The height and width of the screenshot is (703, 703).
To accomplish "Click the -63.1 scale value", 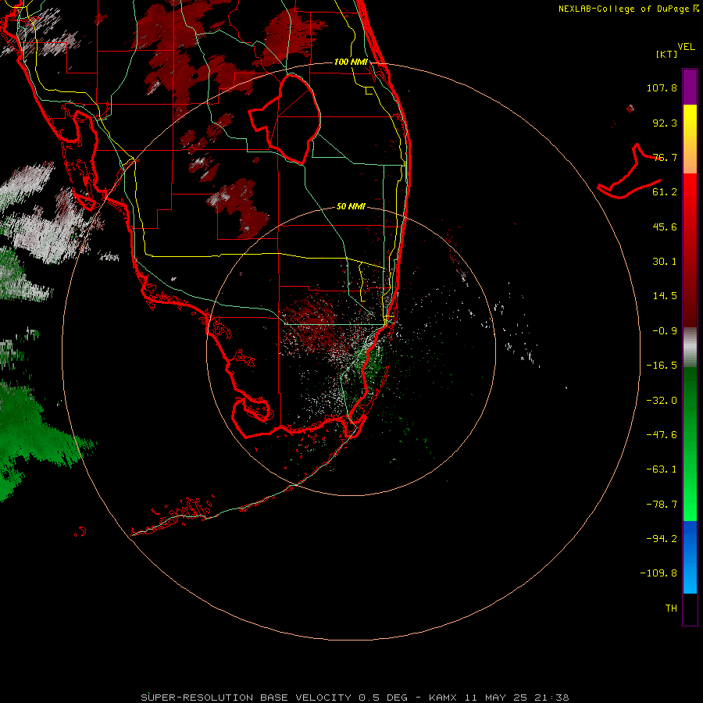I will 662,469.
